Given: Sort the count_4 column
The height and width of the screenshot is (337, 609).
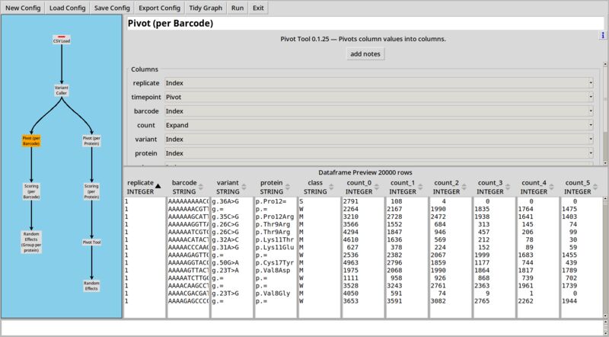Looking at the screenshot, I should click(551, 187).
